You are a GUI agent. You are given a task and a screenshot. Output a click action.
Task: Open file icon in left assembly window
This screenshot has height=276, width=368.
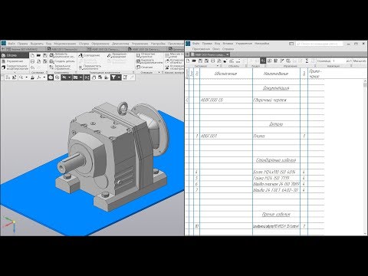point(38,55)
